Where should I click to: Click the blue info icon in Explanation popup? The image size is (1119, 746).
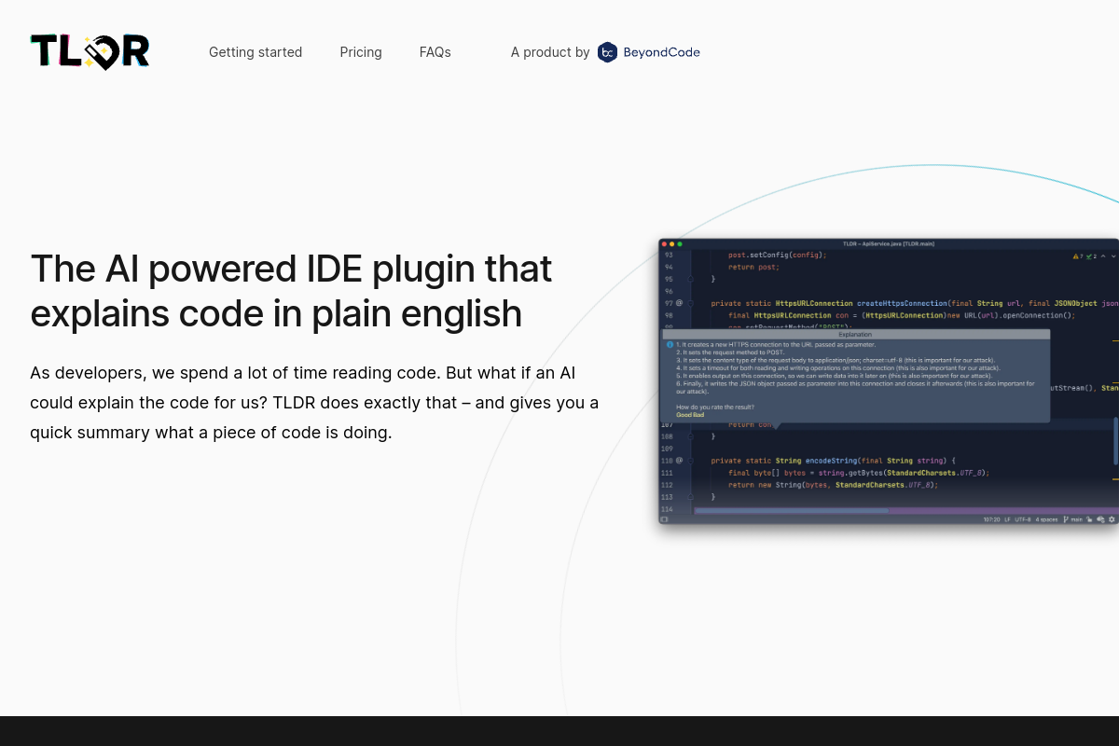[670, 344]
